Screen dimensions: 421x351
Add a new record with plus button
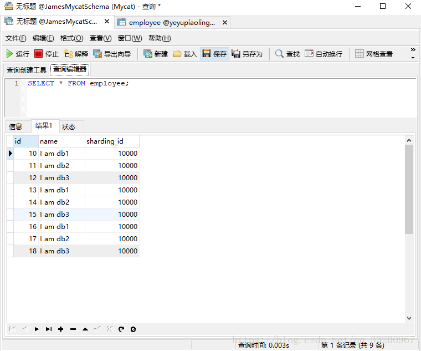(x=61, y=329)
